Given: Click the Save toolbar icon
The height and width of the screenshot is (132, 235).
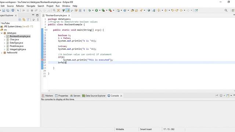Looking at the screenshot, I should [x=4, y=10].
